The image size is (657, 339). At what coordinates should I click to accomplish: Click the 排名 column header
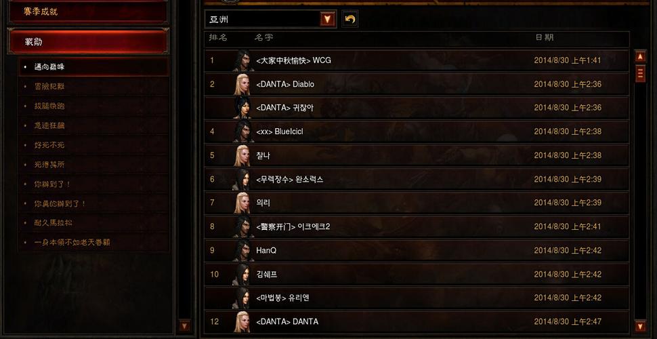point(218,37)
